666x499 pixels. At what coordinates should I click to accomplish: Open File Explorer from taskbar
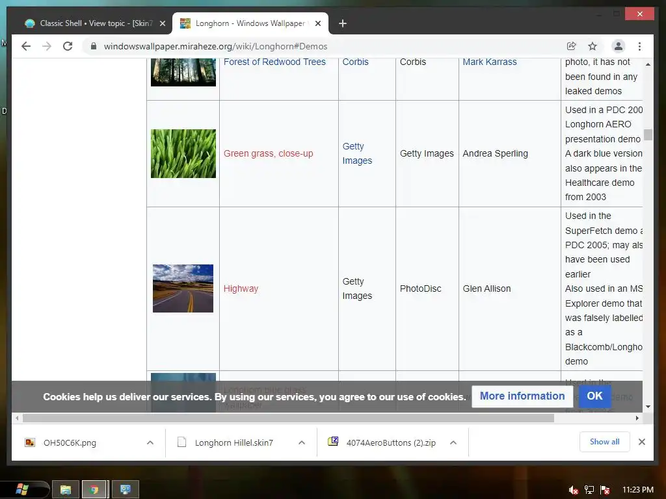click(66, 489)
